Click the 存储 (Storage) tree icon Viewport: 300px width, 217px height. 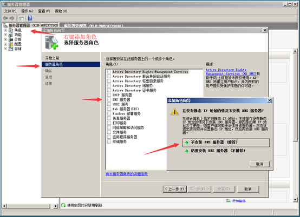click(11, 49)
